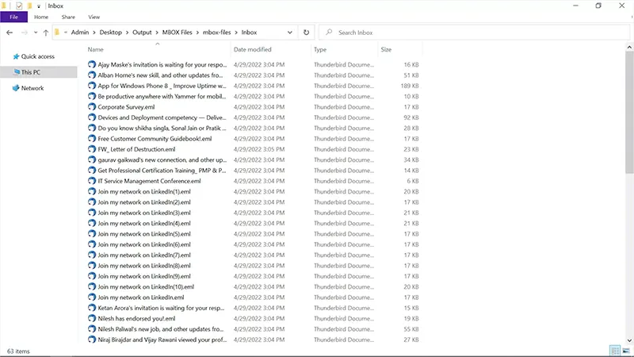Screen dimensions: 634x357
Task: Click mbox-files in the breadcrumb path
Action: [216, 33]
